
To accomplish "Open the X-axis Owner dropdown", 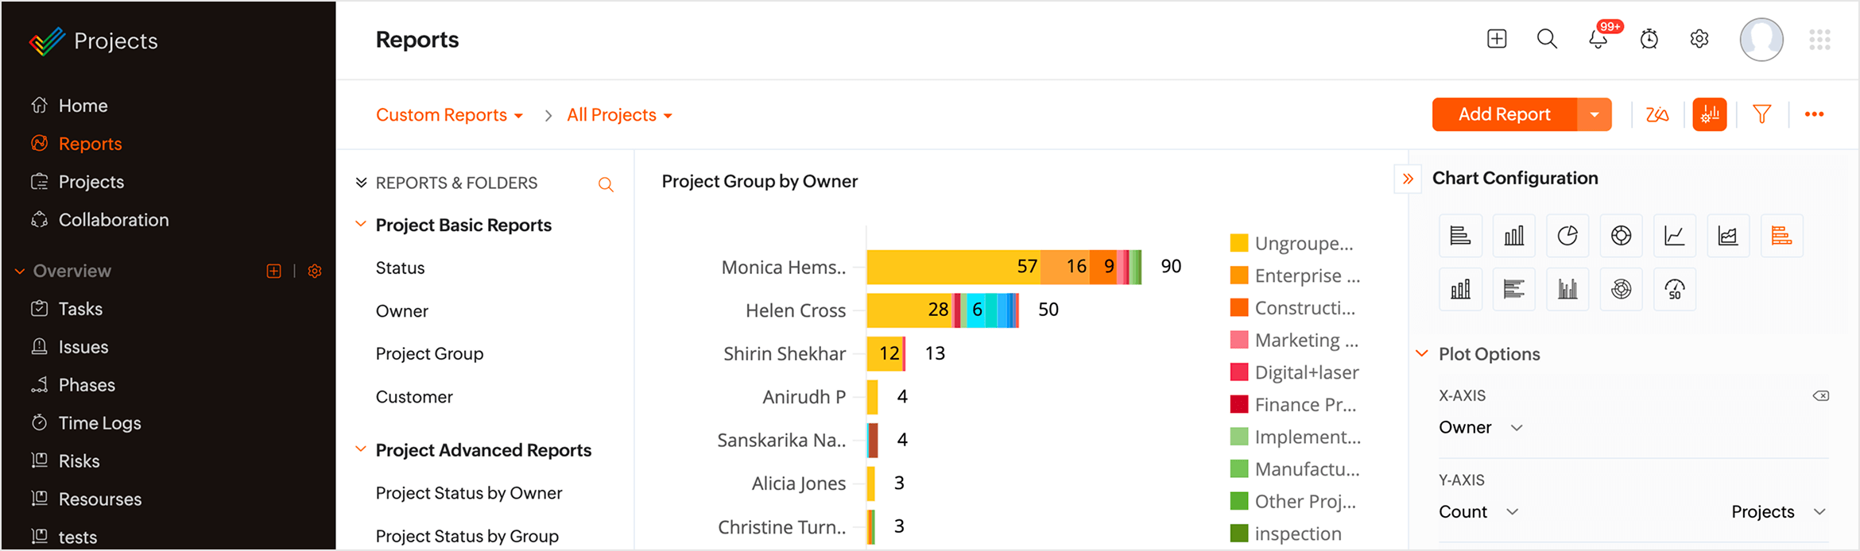I will tap(1480, 427).
